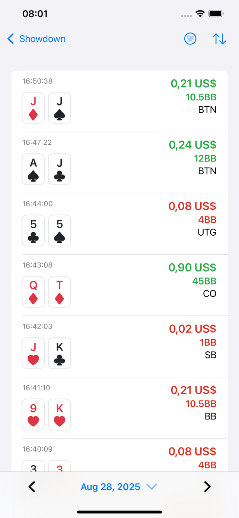Go to the next day arrow
The image size is (239, 518).
pos(207,487)
